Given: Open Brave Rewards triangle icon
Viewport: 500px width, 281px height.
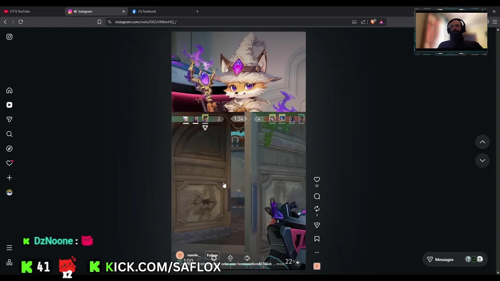Looking at the screenshot, I should coord(381,22).
